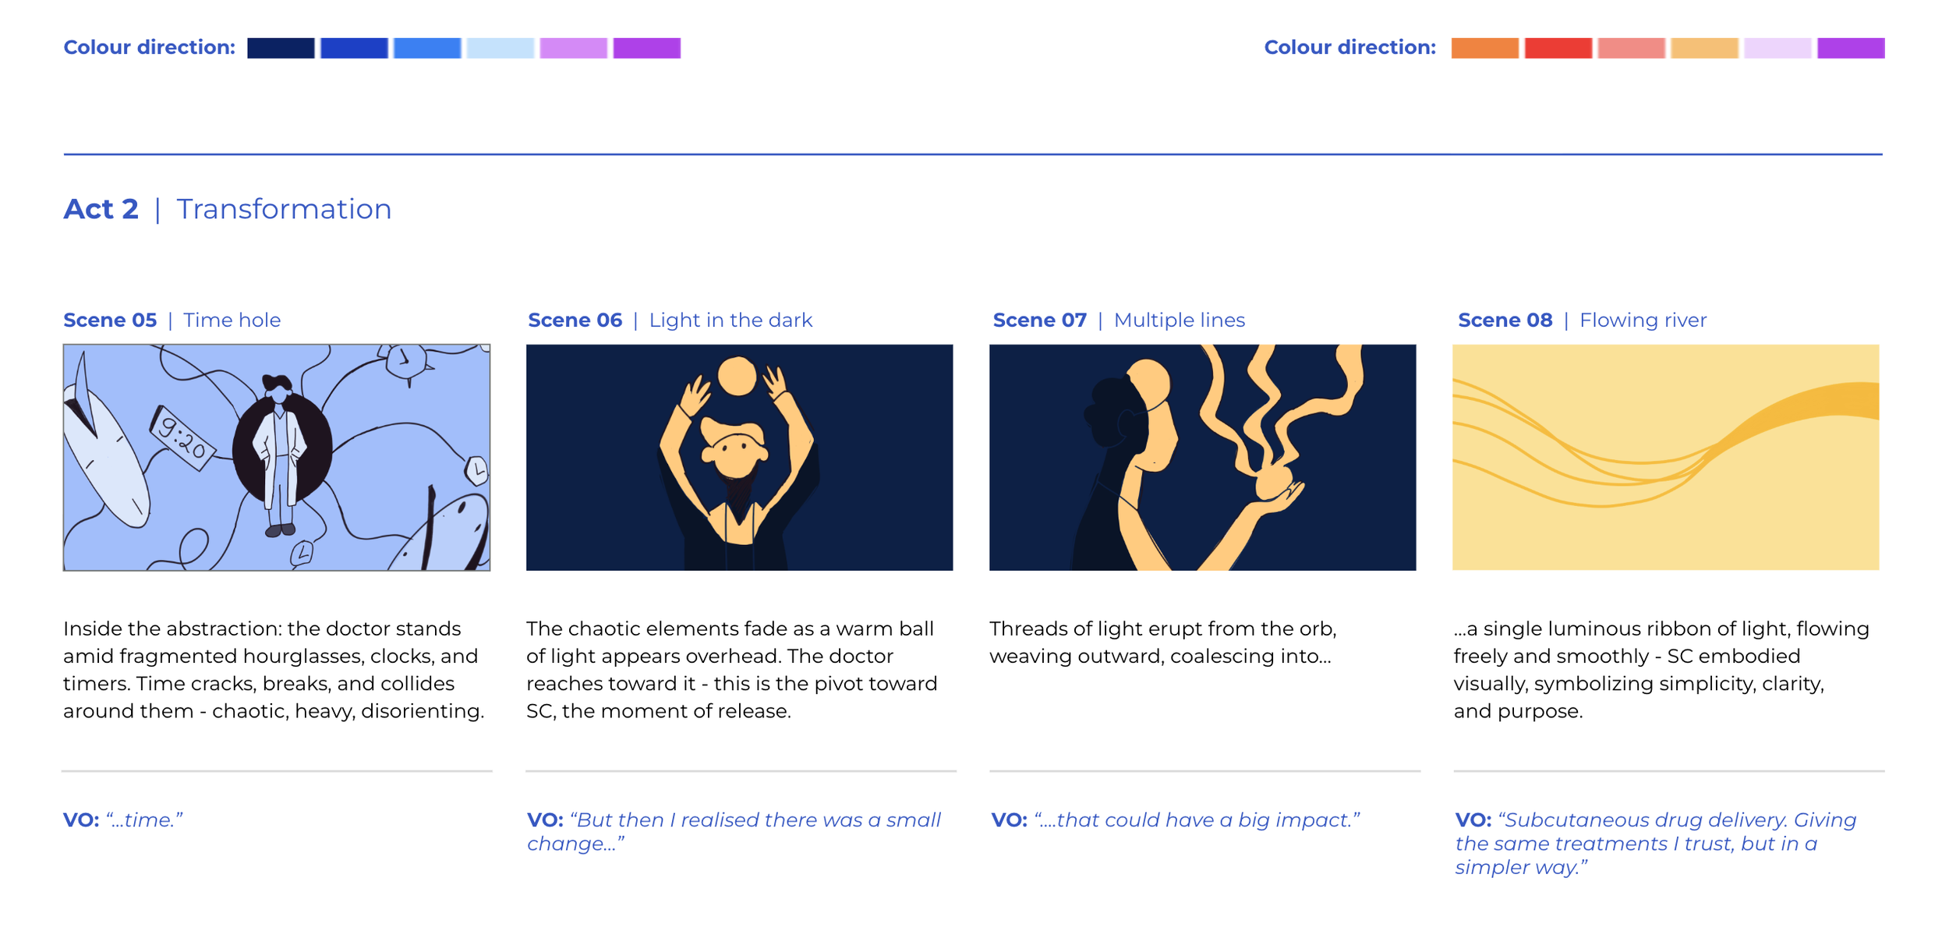1949x931 pixels.
Task: Choose the salmon pink colour swatch
Action: 1631,48
